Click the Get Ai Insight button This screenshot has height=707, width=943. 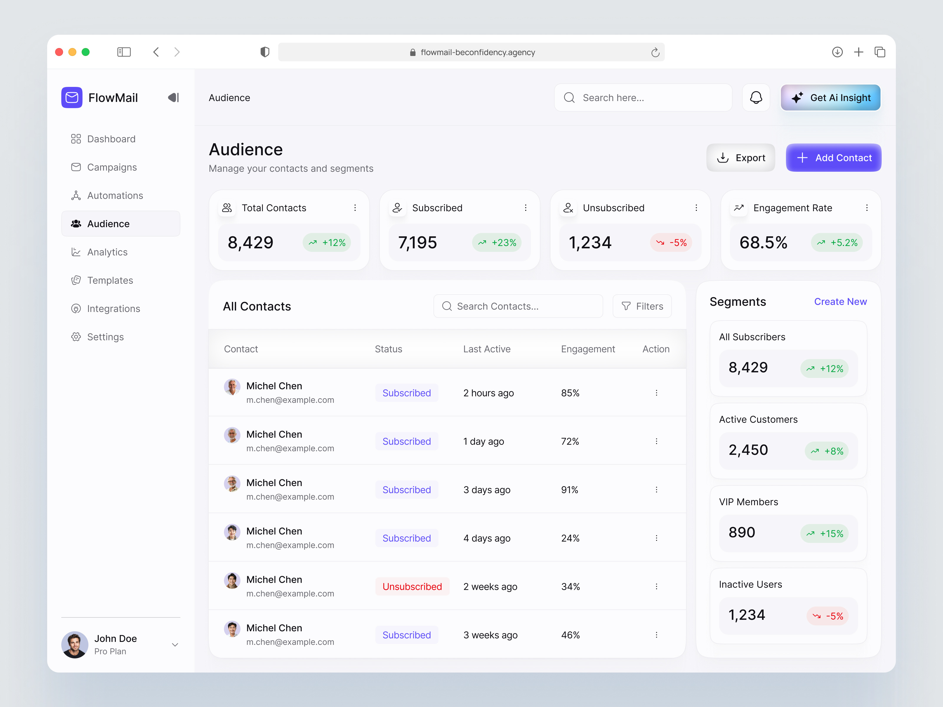[830, 98]
